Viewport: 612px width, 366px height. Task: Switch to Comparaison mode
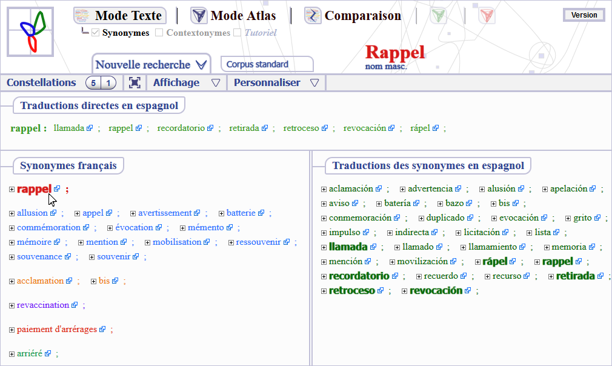pyautogui.click(x=353, y=16)
